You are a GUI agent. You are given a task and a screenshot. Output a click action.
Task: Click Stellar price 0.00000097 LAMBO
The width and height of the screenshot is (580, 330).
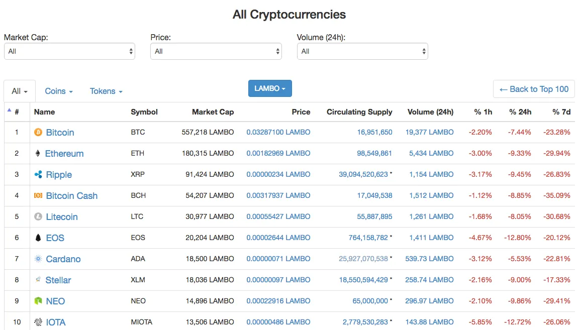click(278, 280)
